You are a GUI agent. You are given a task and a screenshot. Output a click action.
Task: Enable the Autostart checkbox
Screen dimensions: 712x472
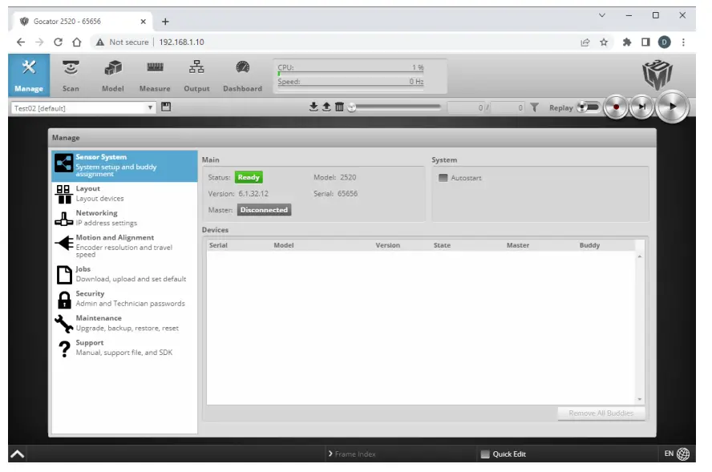[x=443, y=178]
